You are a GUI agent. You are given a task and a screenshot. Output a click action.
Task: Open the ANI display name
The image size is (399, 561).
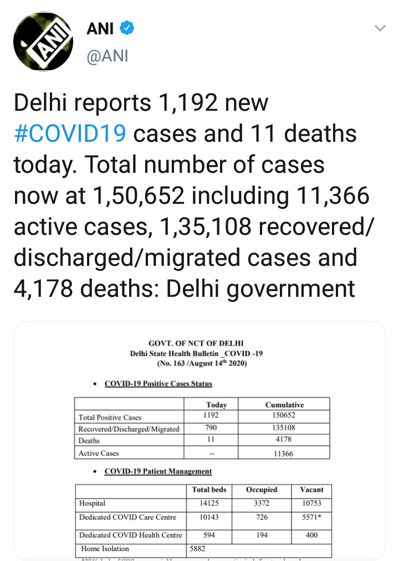[x=100, y=29]
